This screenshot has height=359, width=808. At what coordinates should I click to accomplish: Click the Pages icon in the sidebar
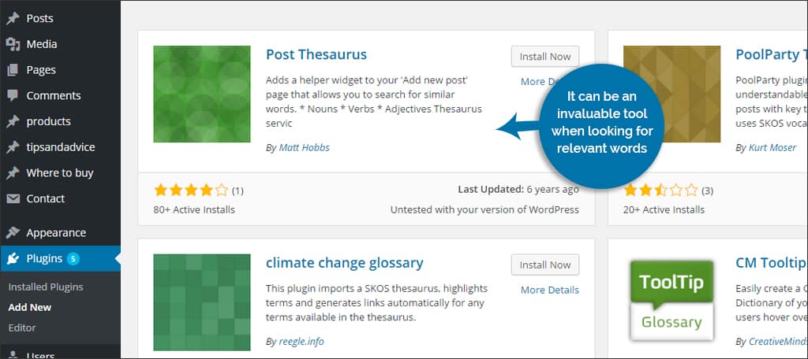click(13, 70)
